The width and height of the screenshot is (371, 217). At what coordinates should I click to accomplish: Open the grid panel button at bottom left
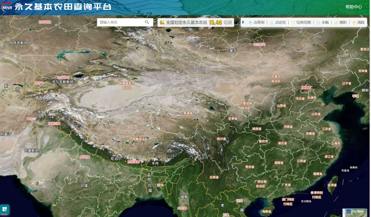(x=4, y=209)
